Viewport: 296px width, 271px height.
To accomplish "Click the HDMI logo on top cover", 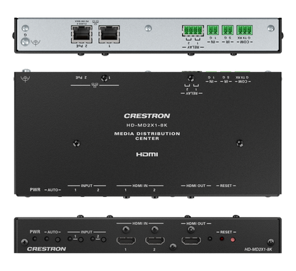I will pyautogui.click(x=147, y=154).
